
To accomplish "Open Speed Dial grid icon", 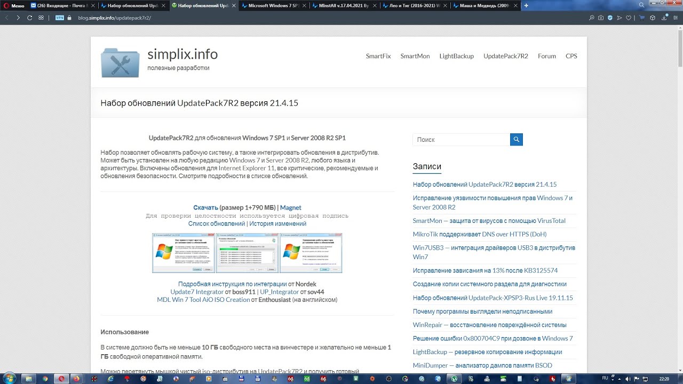I will (41, 18).
